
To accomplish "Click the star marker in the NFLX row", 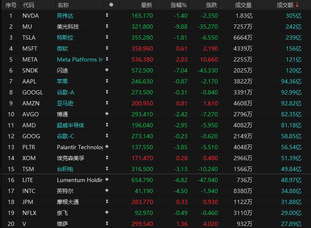I will pyautogui.click(x=107, y=212).
